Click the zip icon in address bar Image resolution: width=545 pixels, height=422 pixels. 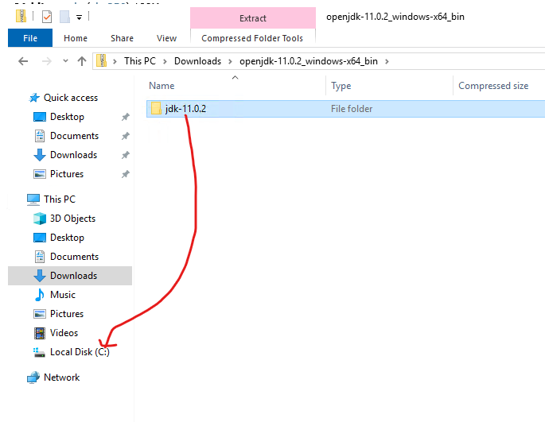[x=101, y=60]
